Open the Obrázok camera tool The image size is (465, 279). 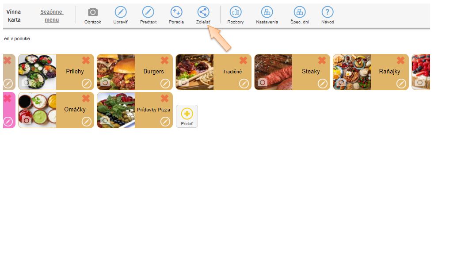coord(92,12)
